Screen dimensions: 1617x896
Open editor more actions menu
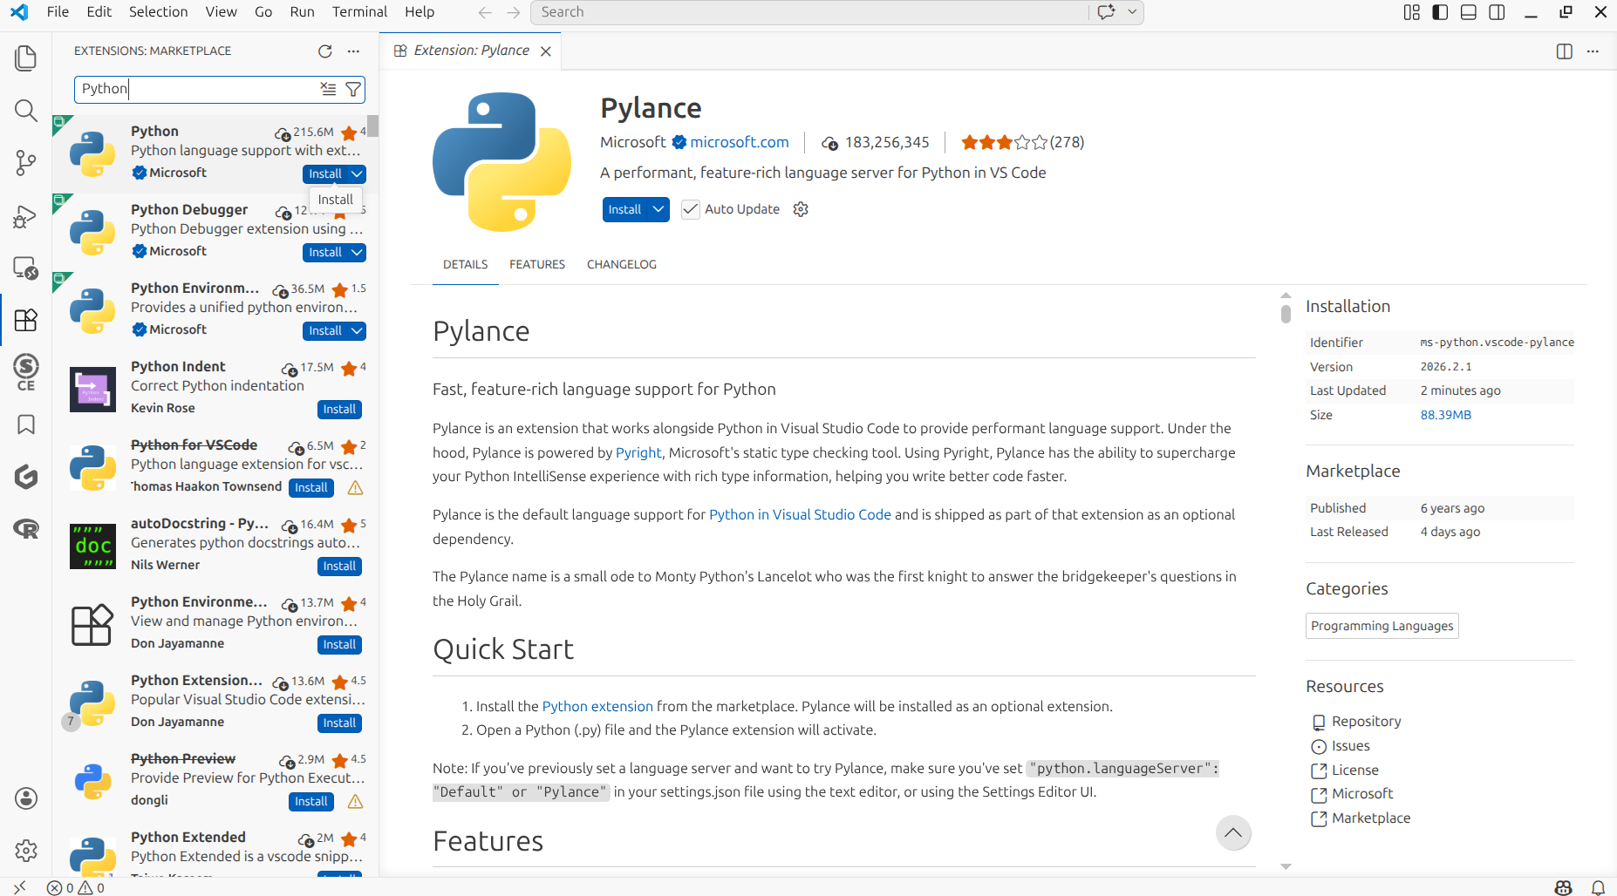click(x=1593, y=51)
